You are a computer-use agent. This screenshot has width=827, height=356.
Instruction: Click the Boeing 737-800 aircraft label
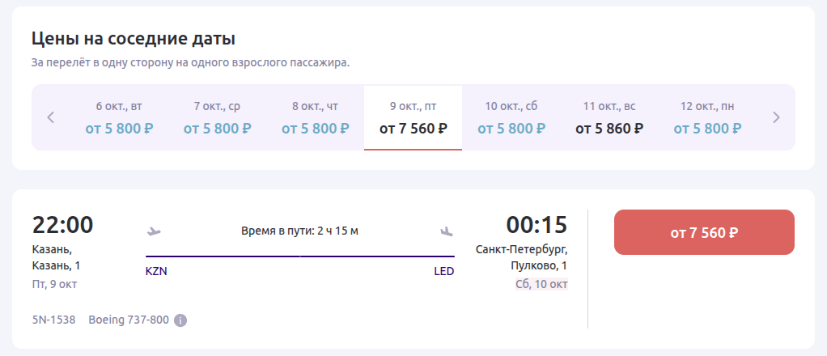point(129,320)
